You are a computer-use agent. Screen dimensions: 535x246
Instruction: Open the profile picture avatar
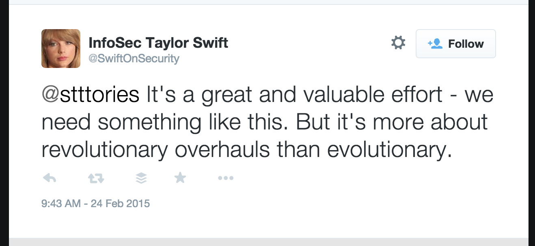(61, 49)
